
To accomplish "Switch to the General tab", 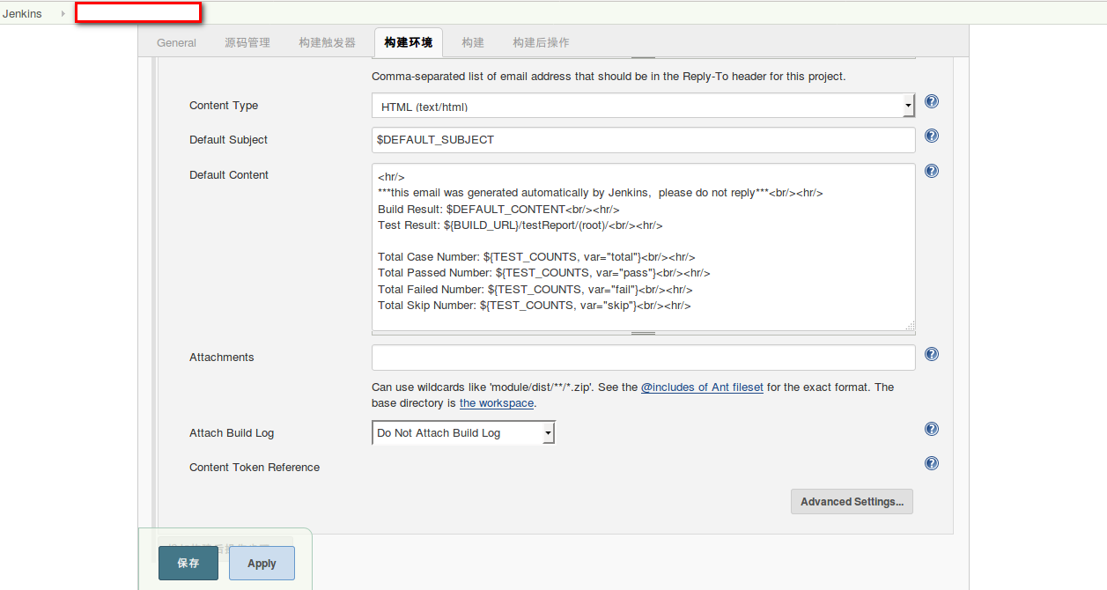I will pos(176,42).
